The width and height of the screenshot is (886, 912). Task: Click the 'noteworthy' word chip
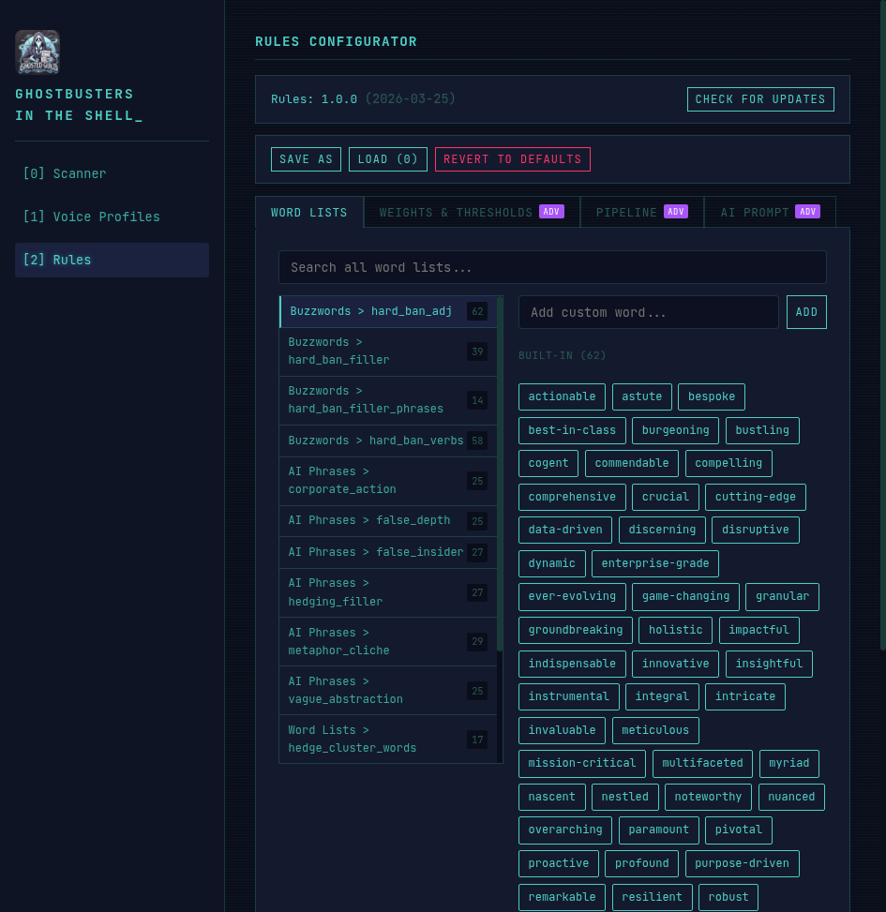tap(708, 798)
